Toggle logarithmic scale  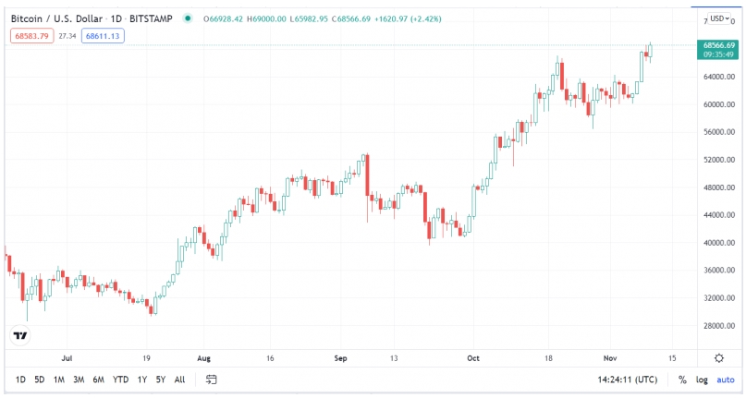(702, 380)
